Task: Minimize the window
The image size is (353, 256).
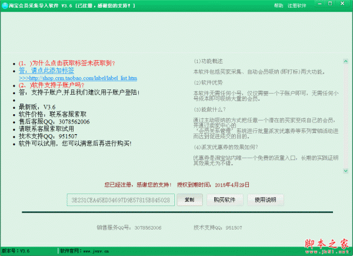Action: pyautogui.click(x=319, y=4)
